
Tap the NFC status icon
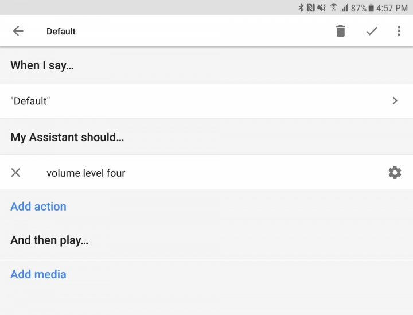click(x=311, y=8)
